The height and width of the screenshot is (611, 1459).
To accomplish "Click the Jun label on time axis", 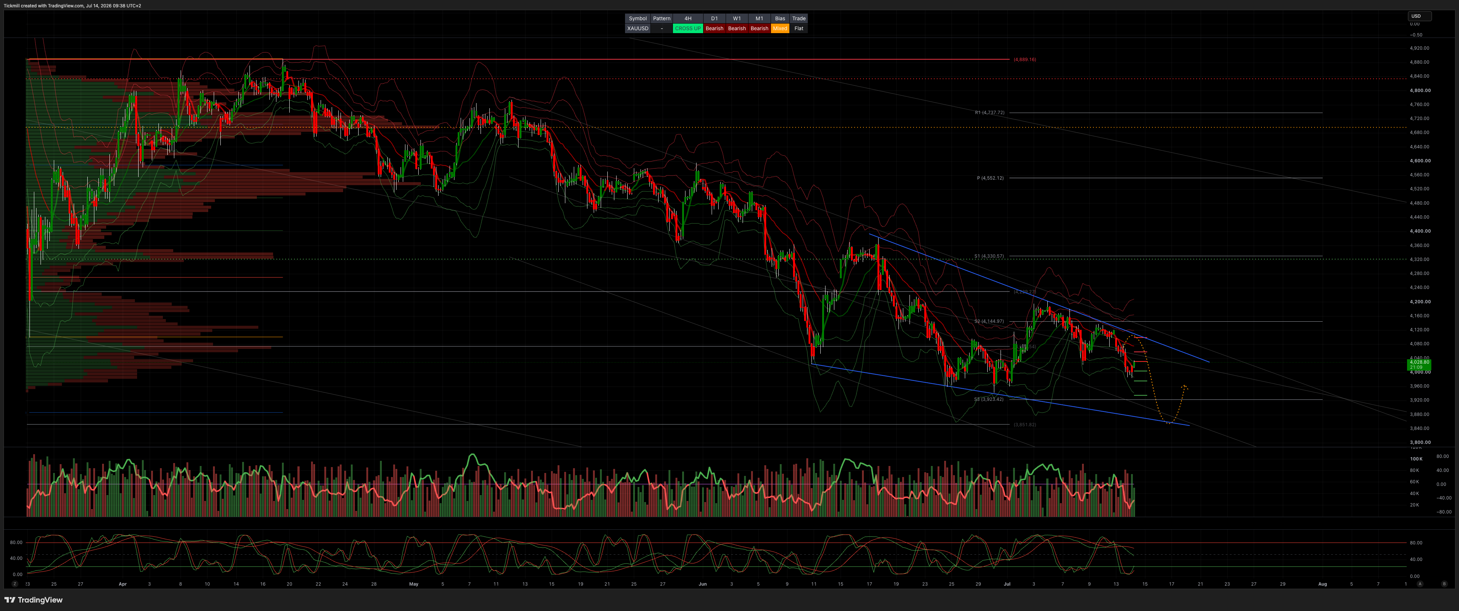I will [x=703, y=584].
